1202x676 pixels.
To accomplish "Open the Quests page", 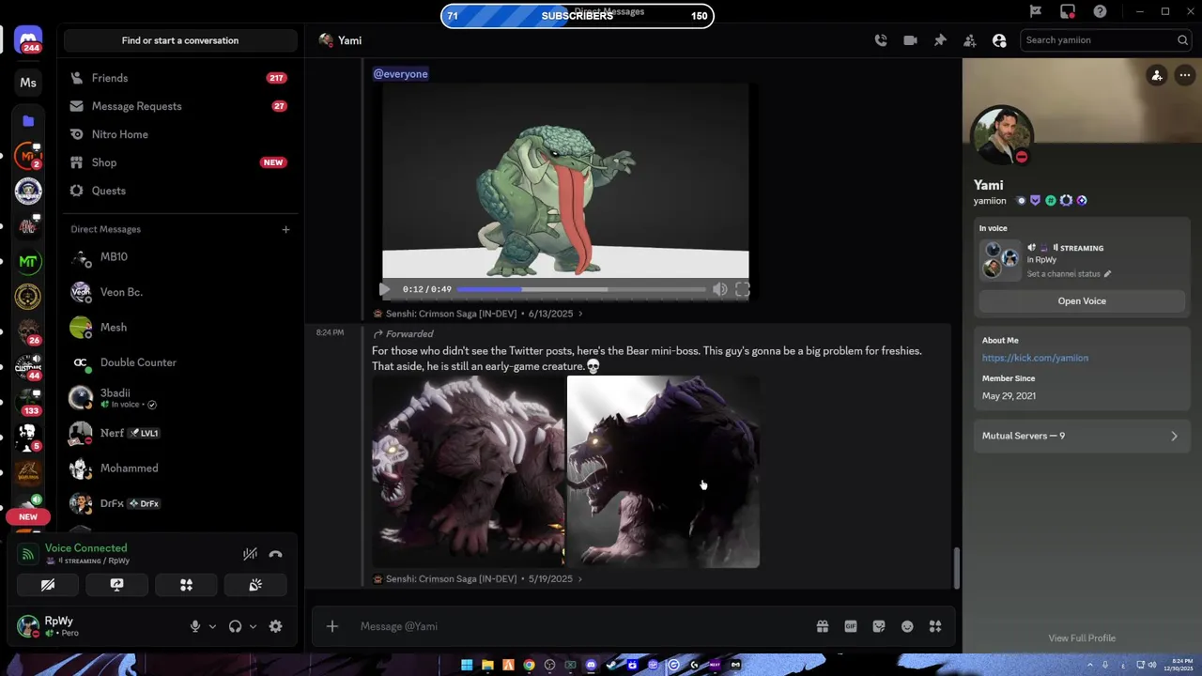I will [180, 191].
